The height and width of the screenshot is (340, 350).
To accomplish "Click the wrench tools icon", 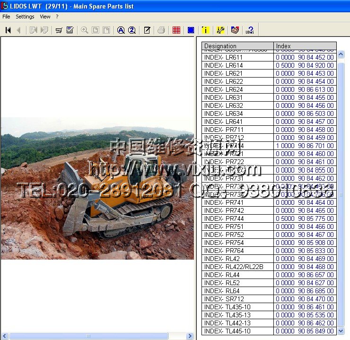I will click(x=220, y=30).
